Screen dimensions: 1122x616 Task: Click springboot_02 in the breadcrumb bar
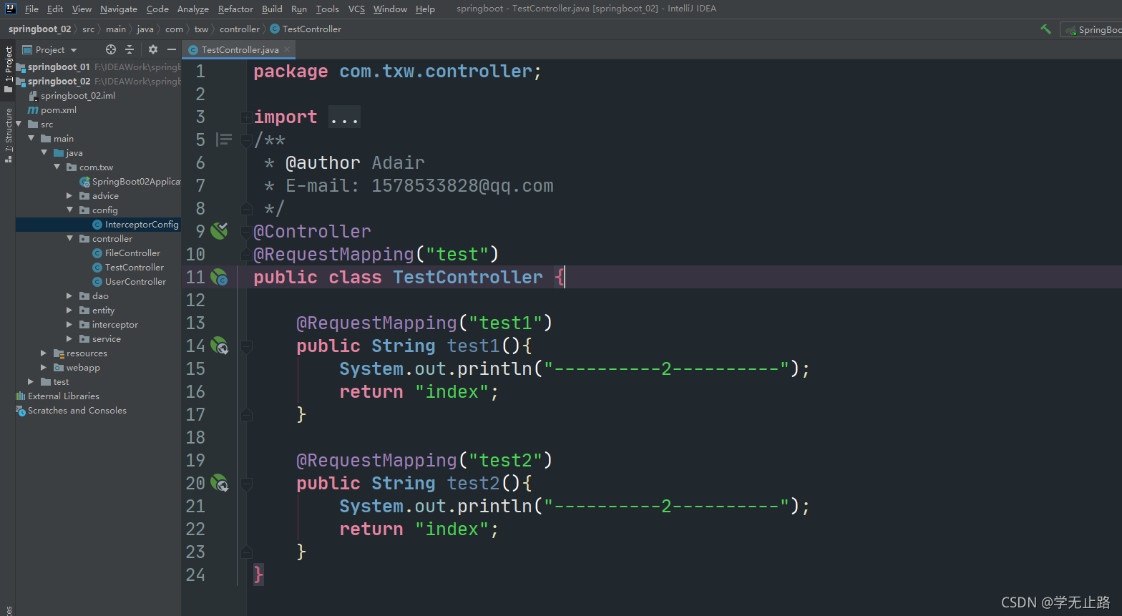coord(39,29)
